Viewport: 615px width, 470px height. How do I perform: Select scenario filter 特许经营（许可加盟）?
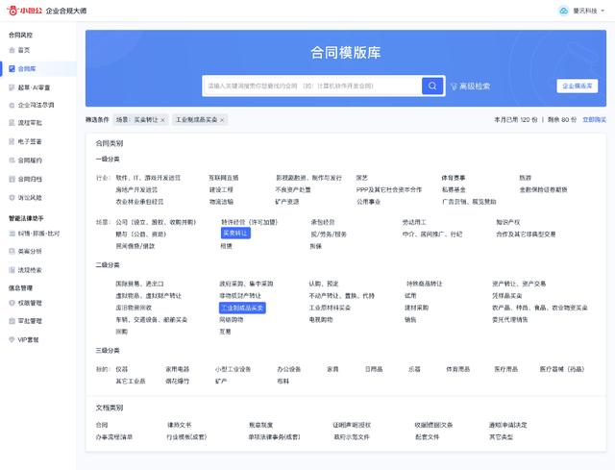pyautogui.click(x=249, y=222)
